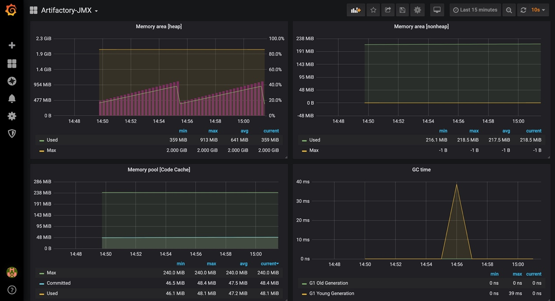The height and width of the screenshot is (301, 555).
Task: Sort GC time legend by max column
Action: (517, 274)
